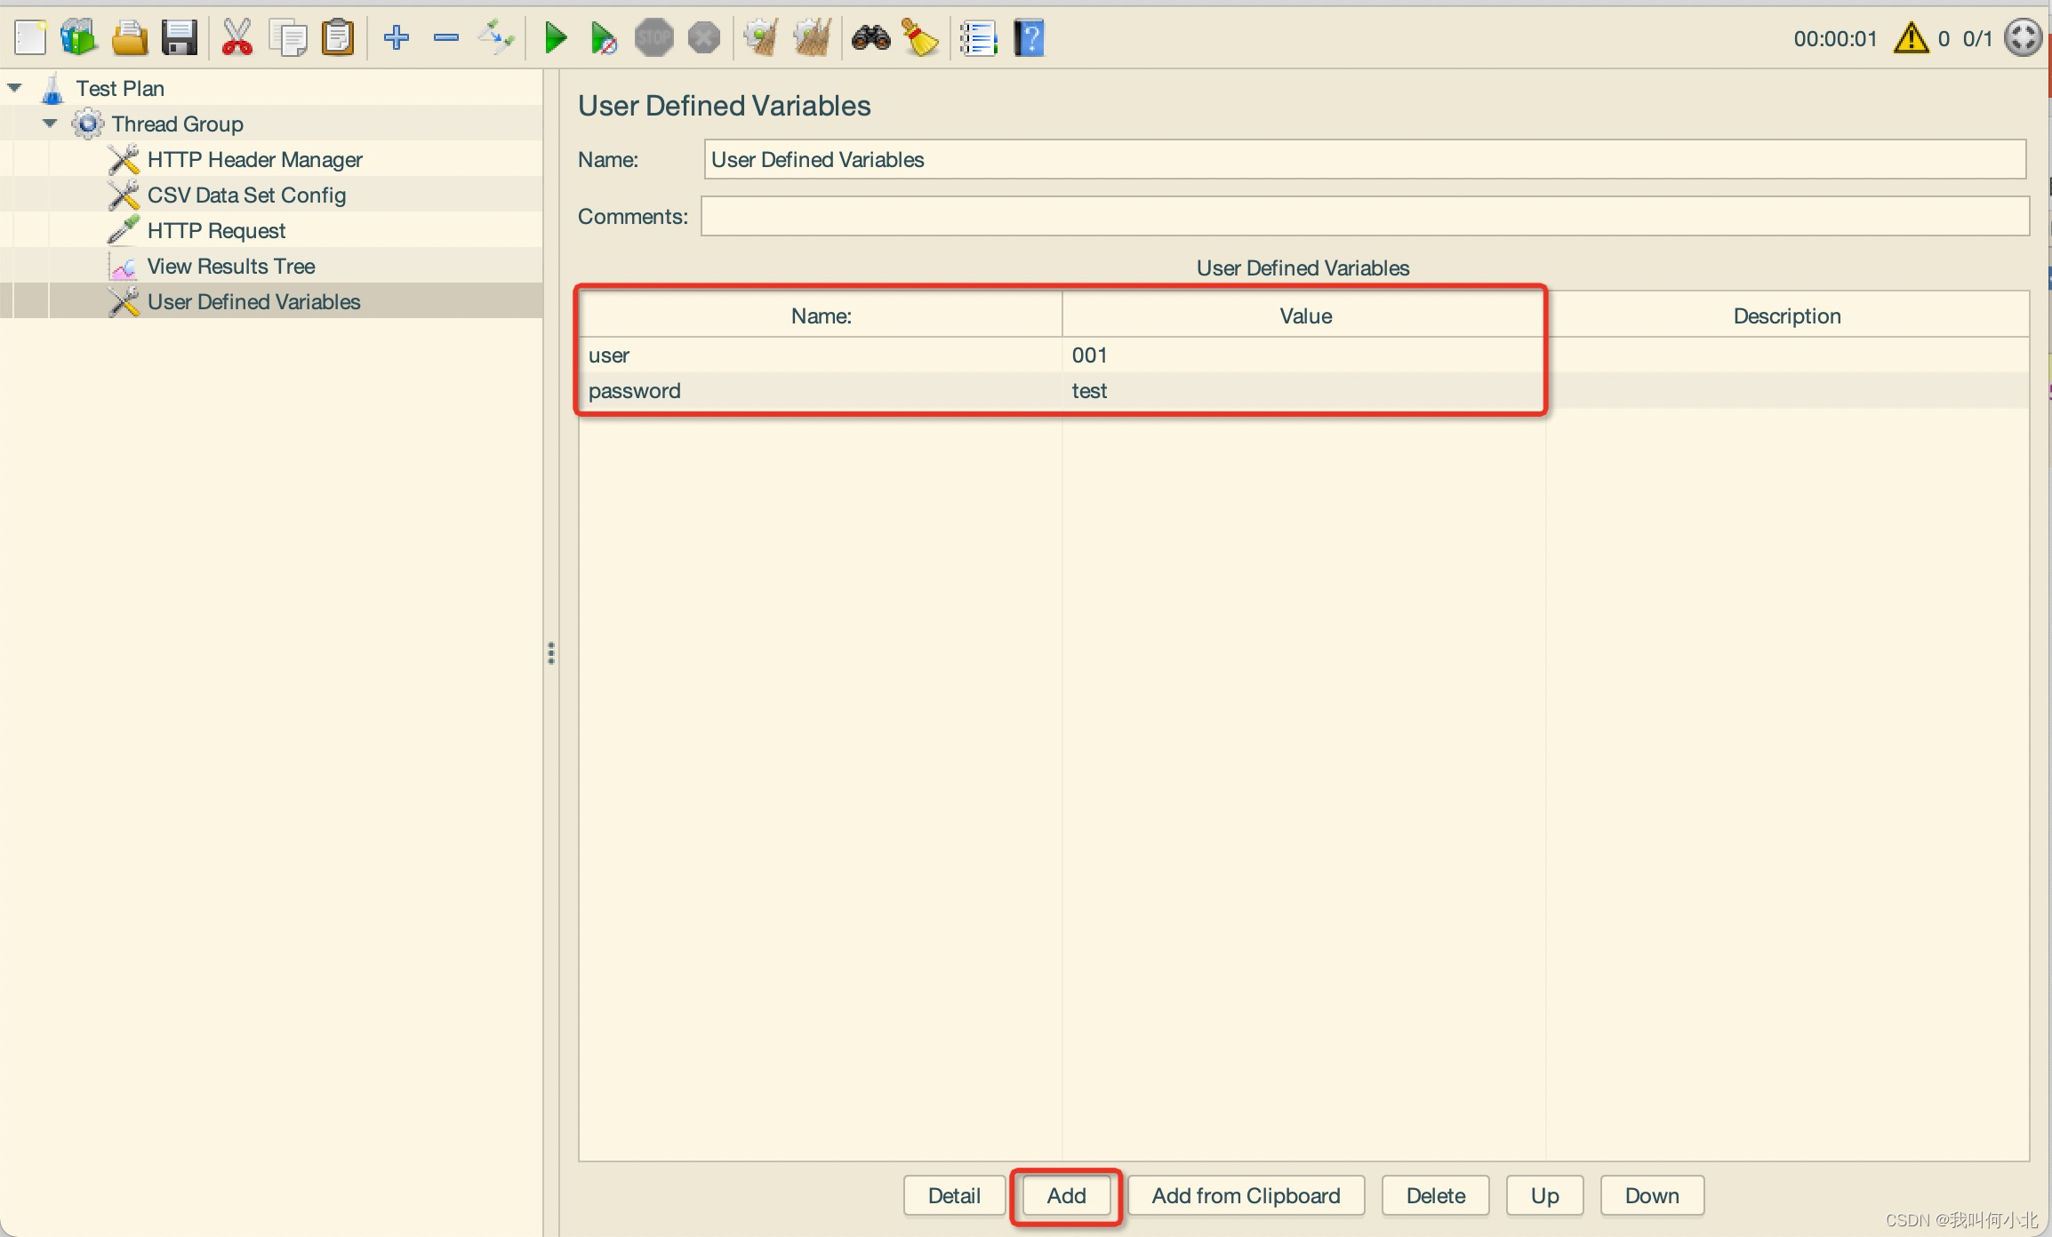Image resolution: width=2052 pixels, height=1237 pixels.
Task: Click the Cut scissors icon
Action: (236, 38)
